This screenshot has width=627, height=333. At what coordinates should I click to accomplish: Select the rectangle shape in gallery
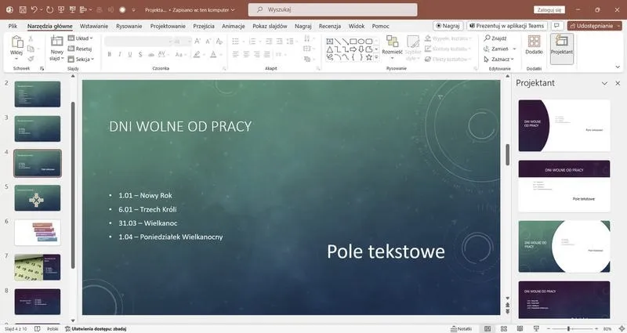click(x=353, y=42)
